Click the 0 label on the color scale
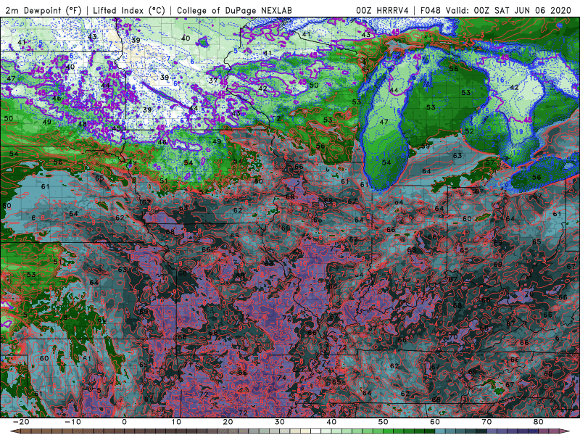The height and width of the screenshot is (435, 580). (124, 422)
